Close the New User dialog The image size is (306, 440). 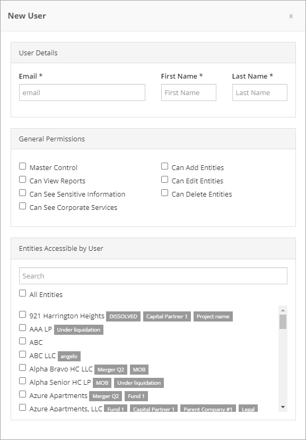click(291, 16)
